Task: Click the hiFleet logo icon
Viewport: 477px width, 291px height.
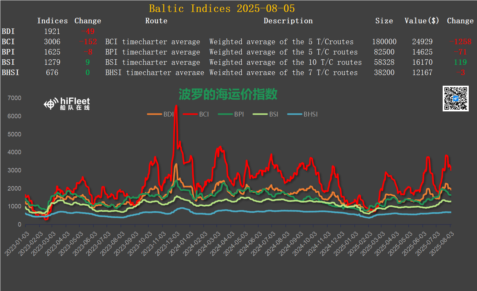Action: pos(51,104)
